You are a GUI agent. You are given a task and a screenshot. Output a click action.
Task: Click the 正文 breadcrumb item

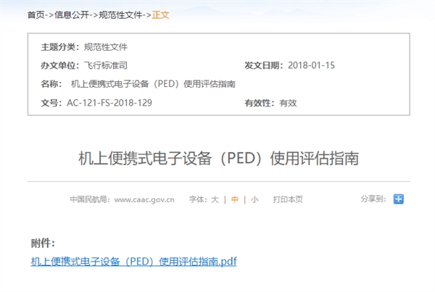(x=160, y=14)
